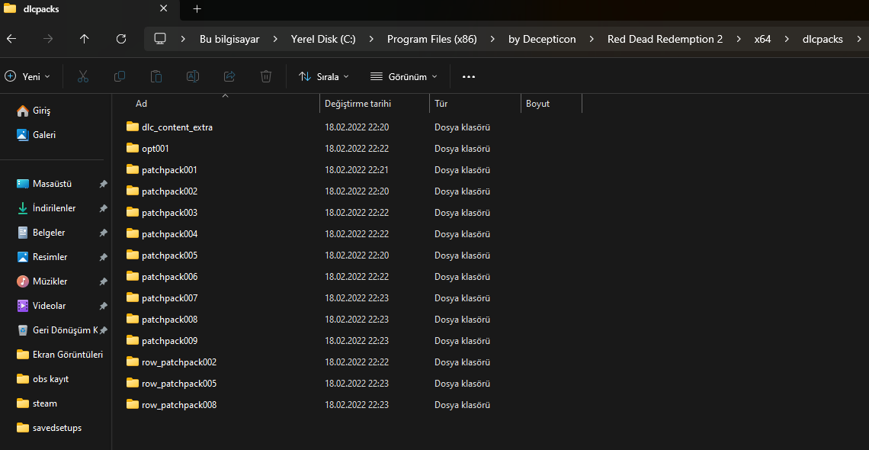The image size is (869, 450).
Task: Click the Cut scissors icon in toolbar
Action: 83,76
